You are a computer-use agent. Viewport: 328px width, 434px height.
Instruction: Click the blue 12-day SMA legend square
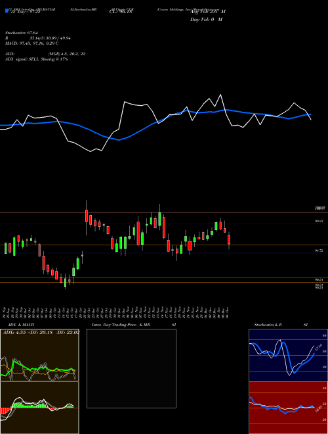coord(7,11)
